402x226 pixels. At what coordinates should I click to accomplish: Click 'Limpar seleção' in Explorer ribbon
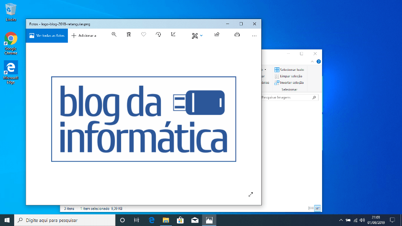[288, 76]
